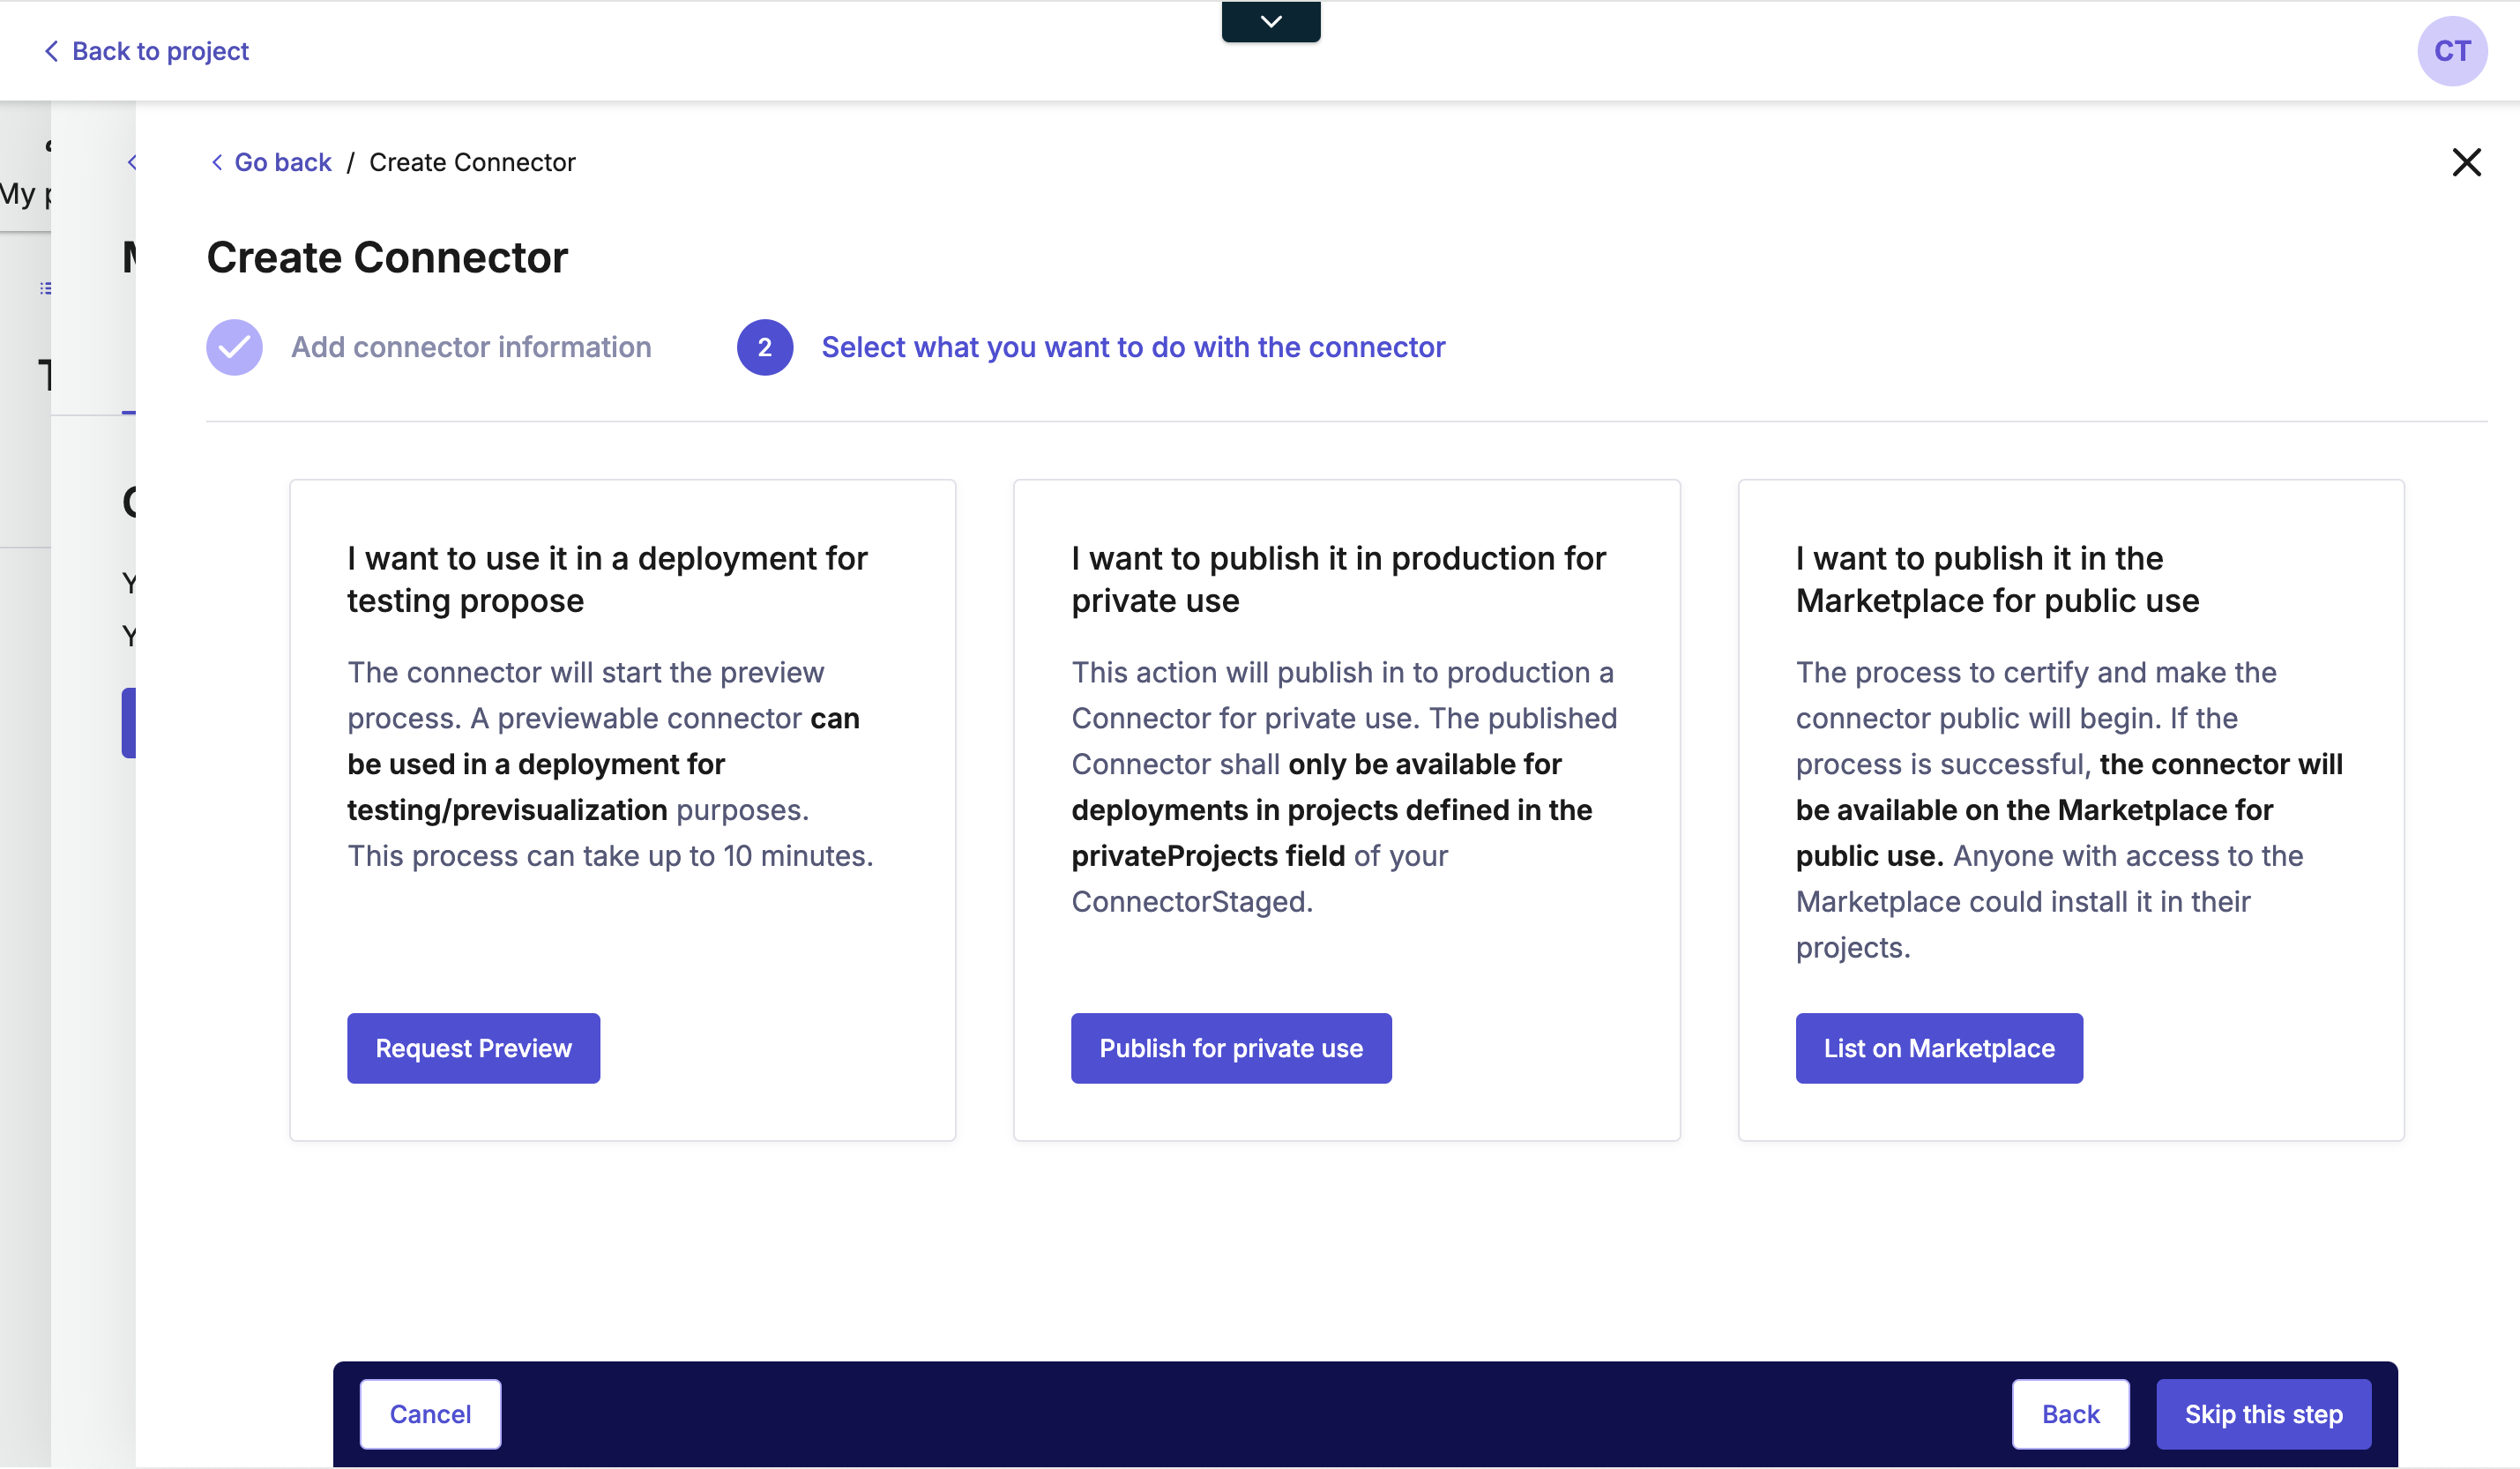The height and width of the screenshot is (1469, 2520).
Task: Select the "Select what you want to do" step
Action: pos(1132,347)
